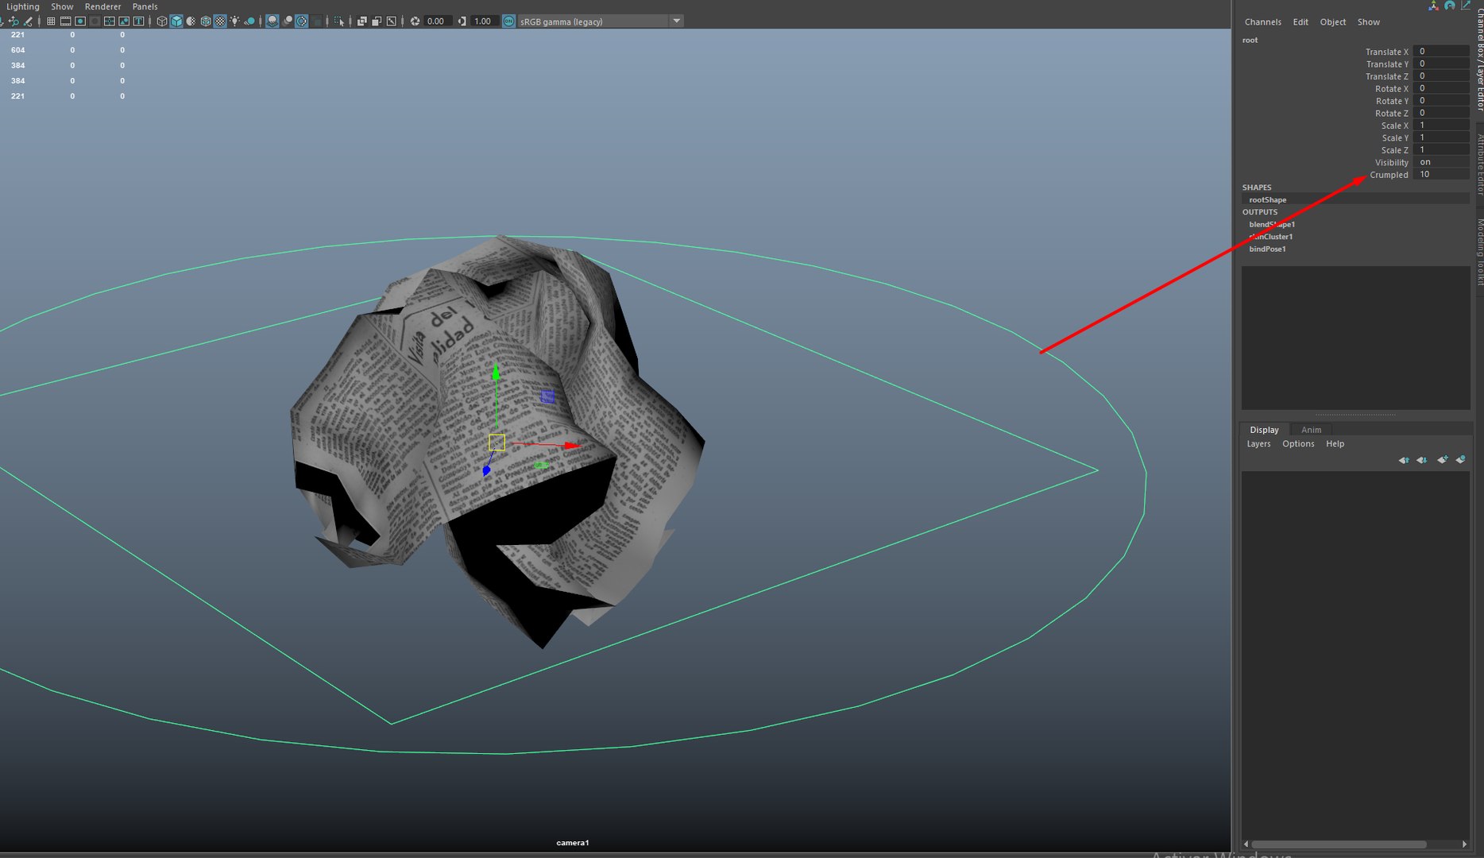Open the Channels menu in Channel Box
This screenshot has height=858, width=1484.
1262,22
